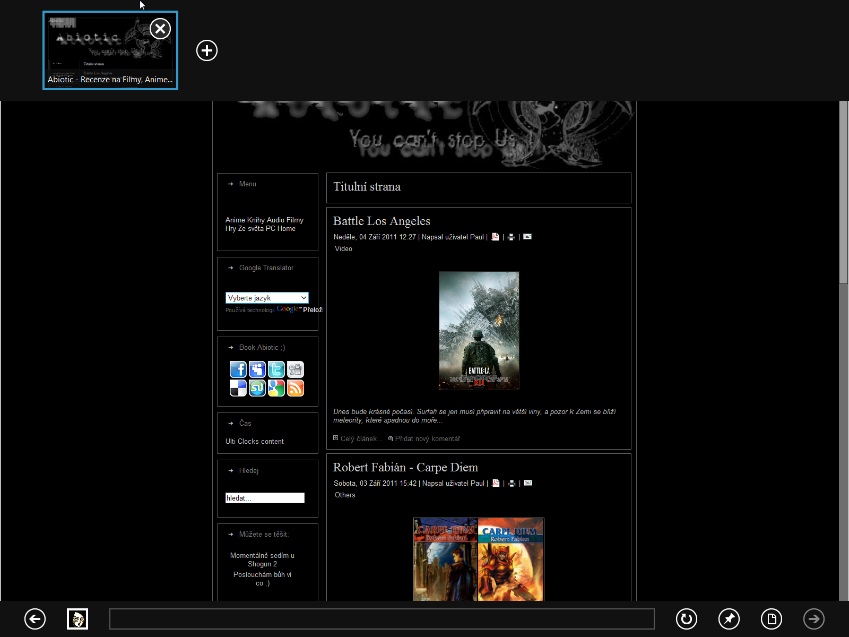This screenshot has height=637, width=849.
Task: Click the Battle LA movie poster image
Action: [479, 331]
